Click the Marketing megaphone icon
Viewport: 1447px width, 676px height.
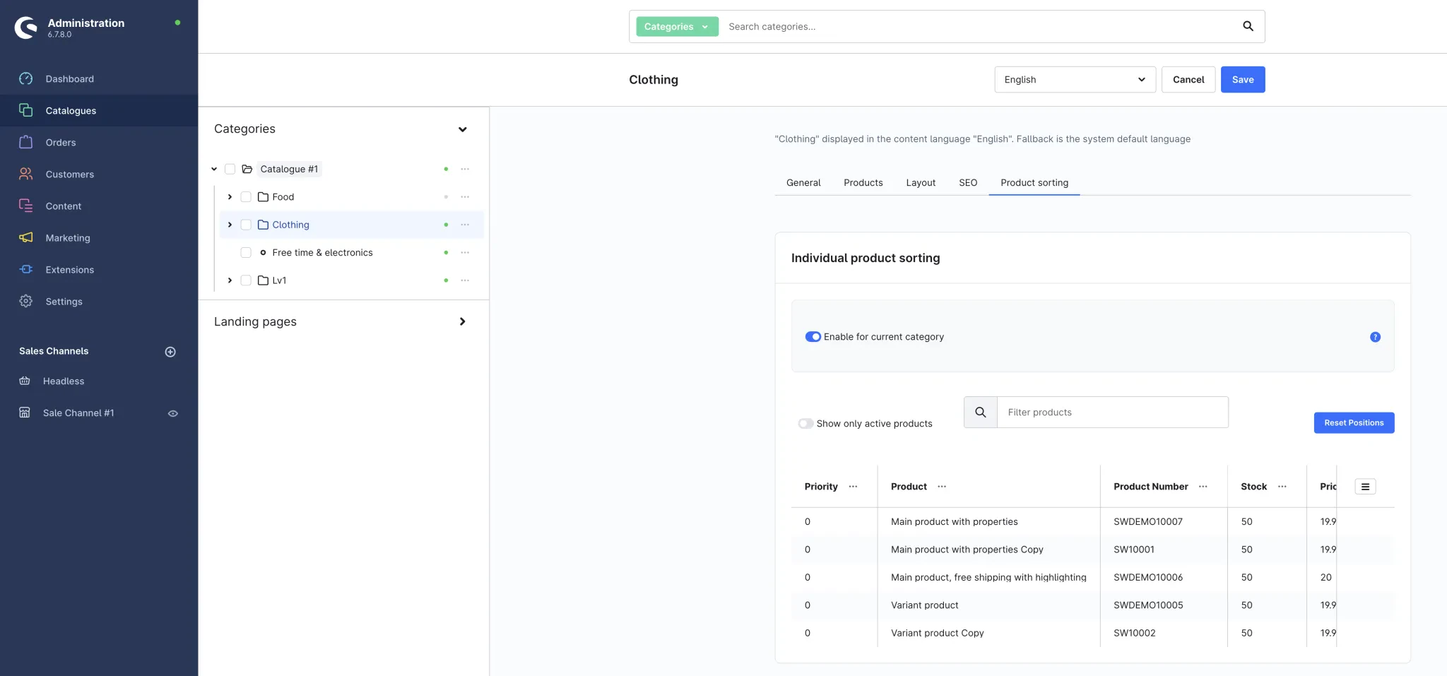coord(26,238)
